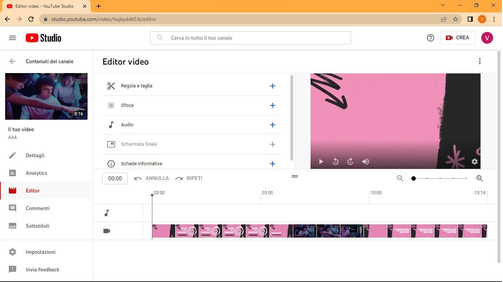Click the Schermata finale icon
Image resolution: width=503 pixels, height=282 pixels.
pyautogui.click(x=111, y=144)
